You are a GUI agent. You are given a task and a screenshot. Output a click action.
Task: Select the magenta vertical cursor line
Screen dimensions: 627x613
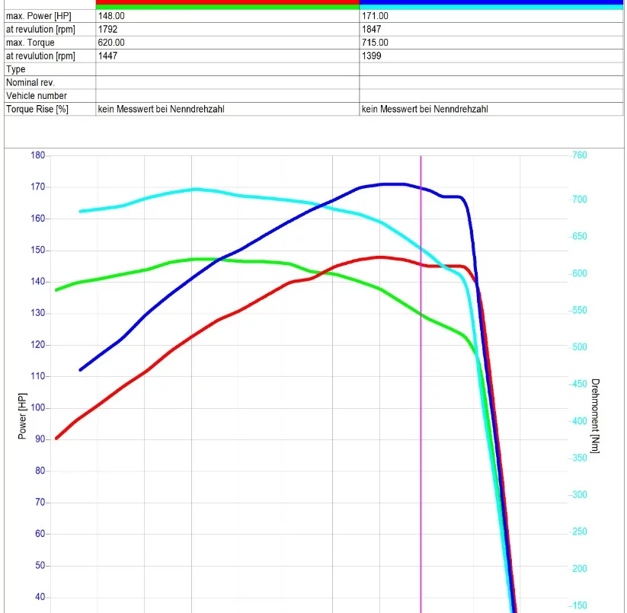[421, 381]
